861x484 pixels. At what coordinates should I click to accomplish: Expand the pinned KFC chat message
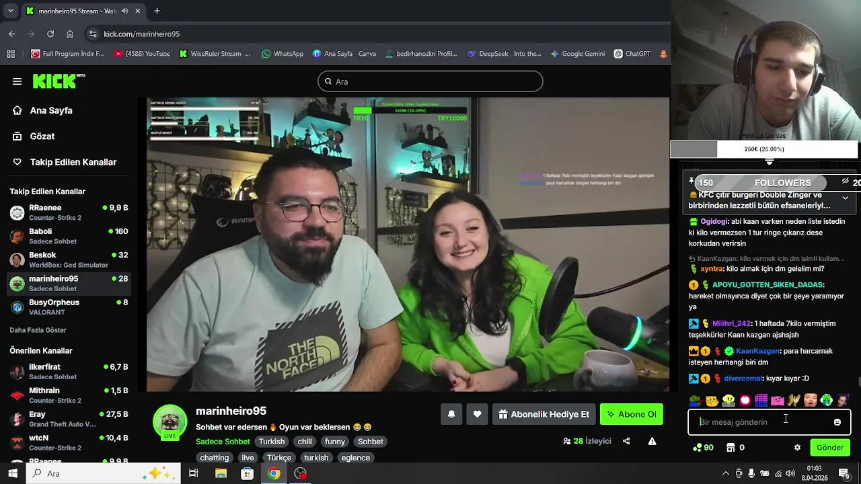click(x=845, y=198)
